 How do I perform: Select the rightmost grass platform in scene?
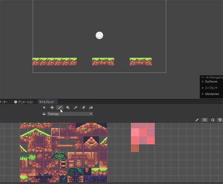coord(141,61)
